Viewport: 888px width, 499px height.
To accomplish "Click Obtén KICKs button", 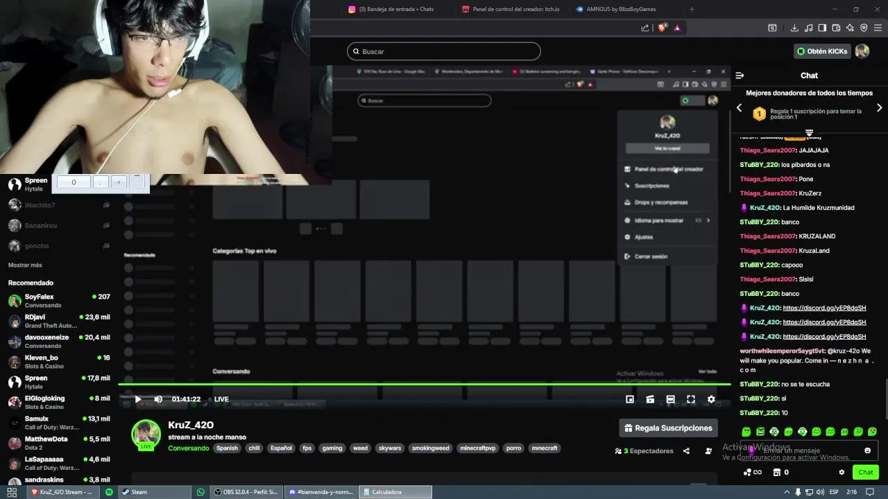I will tap(822, 51).
